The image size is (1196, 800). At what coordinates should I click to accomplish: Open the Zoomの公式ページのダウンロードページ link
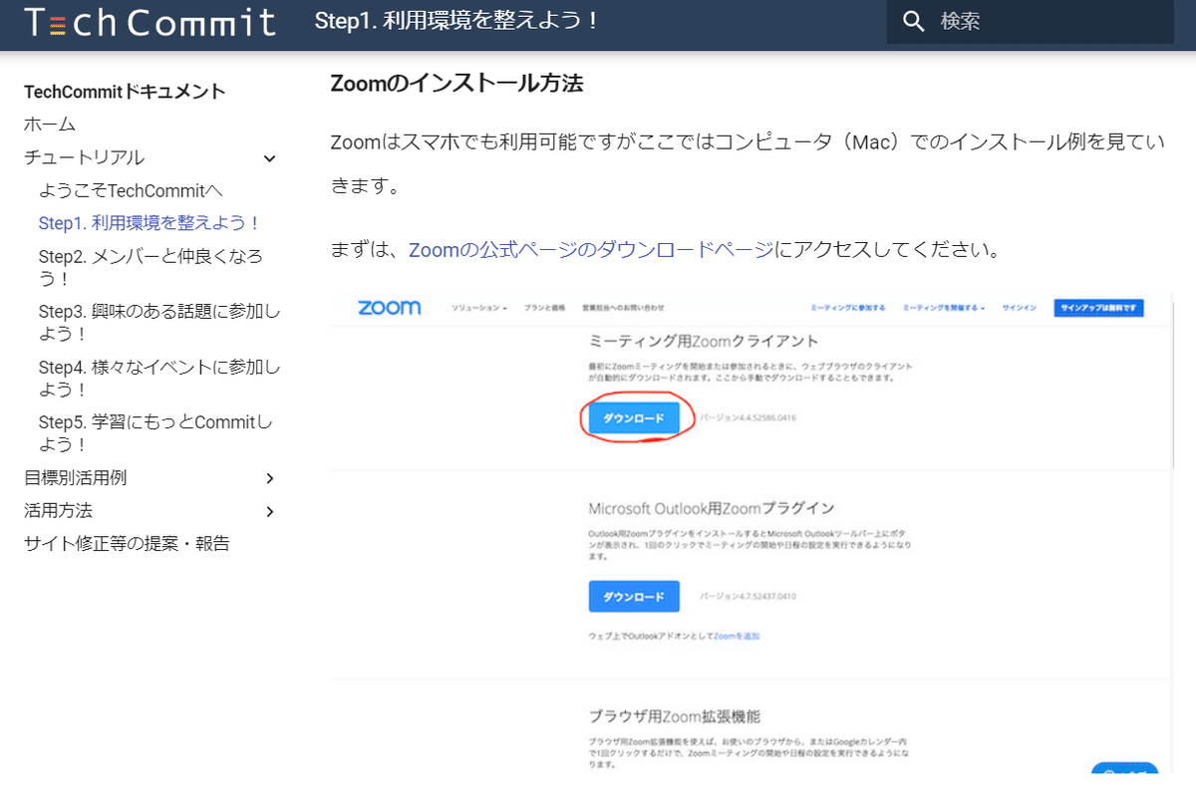(x=590, y=250)
